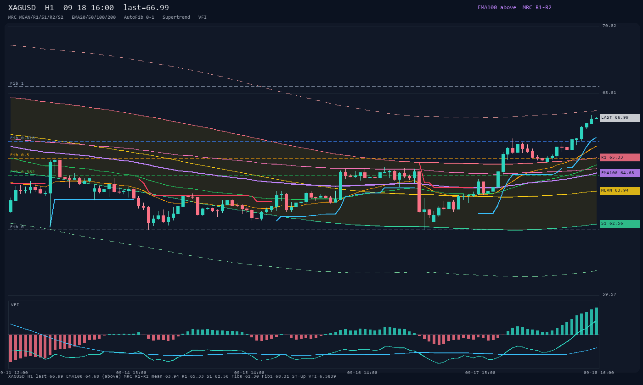
Task: Click the 'LAST 66.99' price tag
Action: click(620, 118)
